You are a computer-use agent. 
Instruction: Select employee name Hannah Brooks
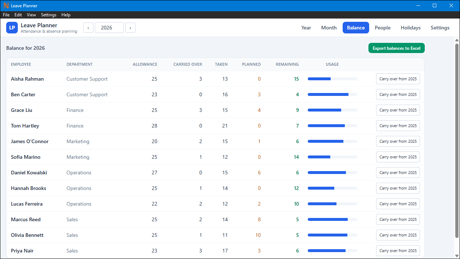pos(28,188)
